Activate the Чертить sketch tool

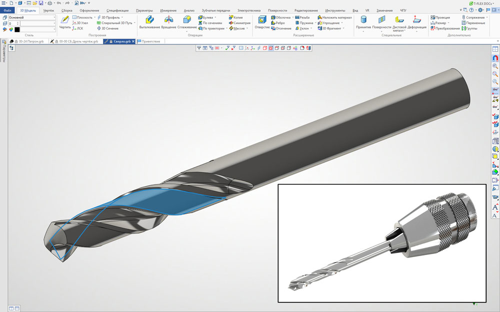click(64, 21)
